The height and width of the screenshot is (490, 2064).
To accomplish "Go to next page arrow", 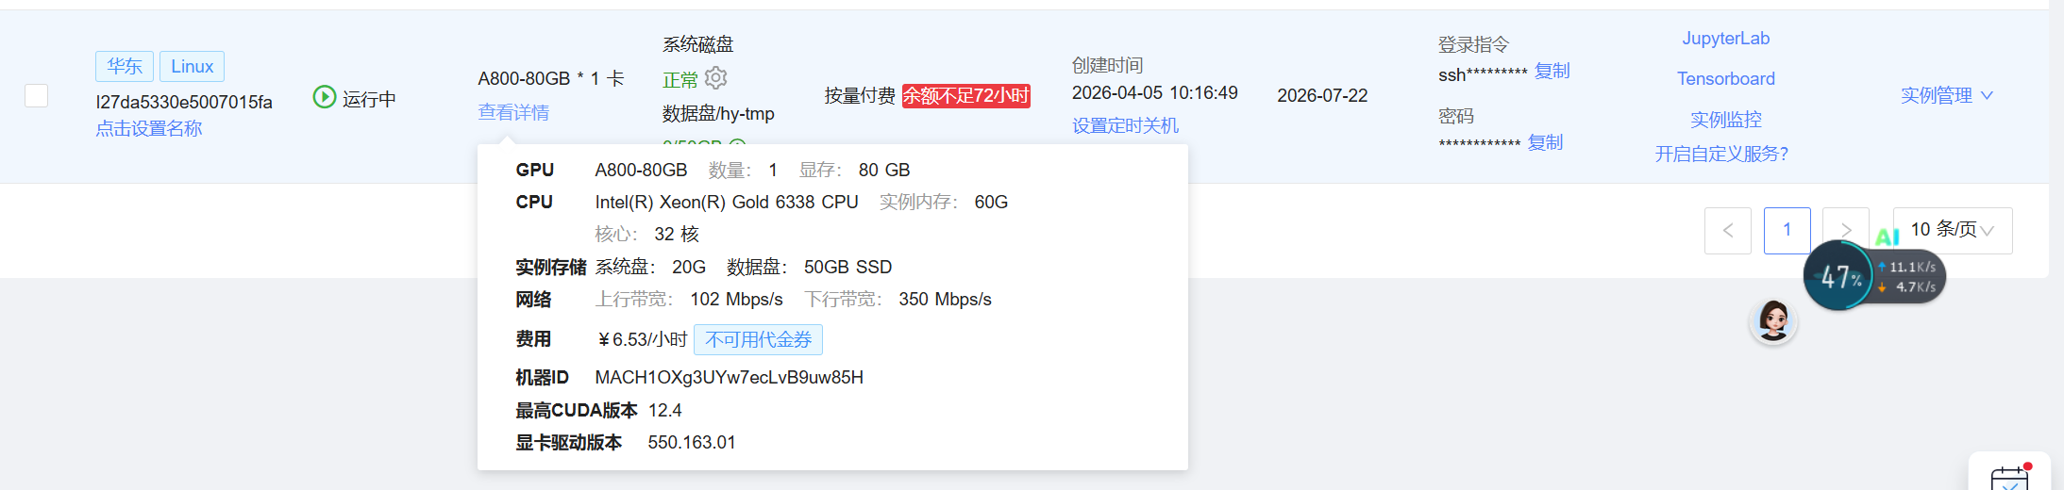I will [x=1846, y=230].
